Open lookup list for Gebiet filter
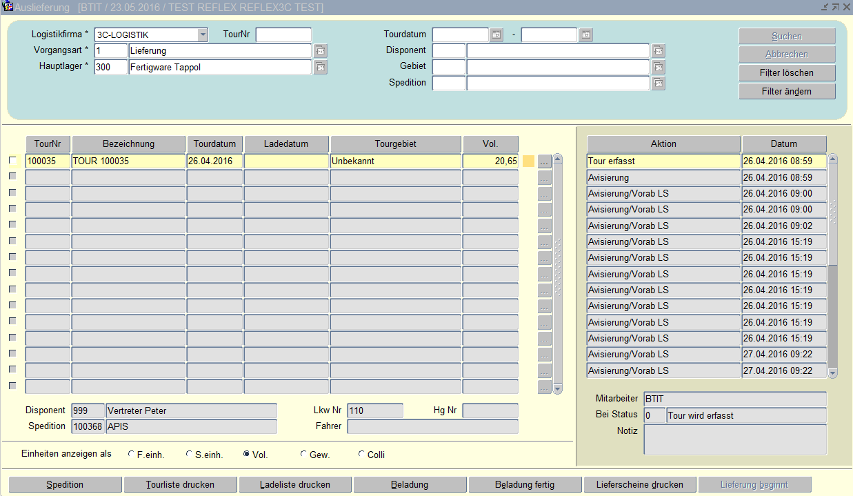853x496 pixels. pos(659,67)
